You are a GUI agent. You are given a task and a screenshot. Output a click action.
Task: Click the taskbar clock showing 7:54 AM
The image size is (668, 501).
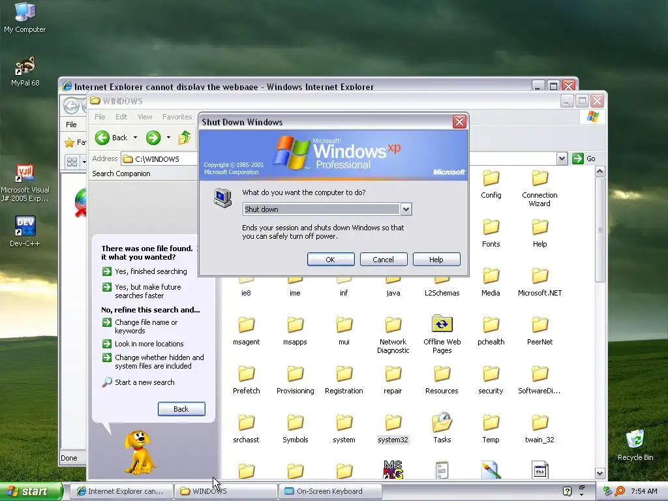[644, 491]
